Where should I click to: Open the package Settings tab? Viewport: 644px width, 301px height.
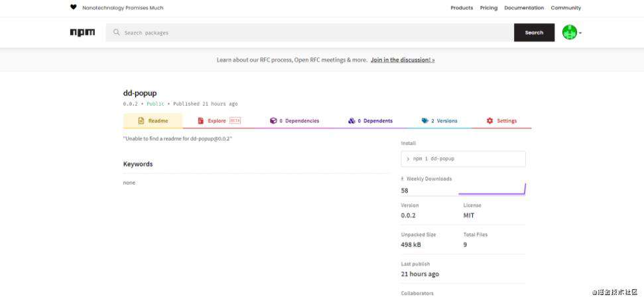click(x=501, y=121)
